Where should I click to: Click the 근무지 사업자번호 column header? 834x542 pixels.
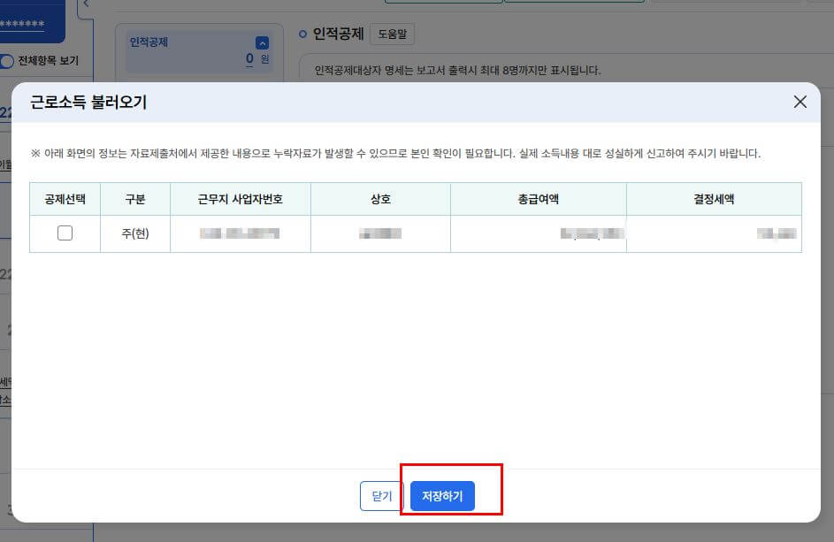tap(240, 198)
